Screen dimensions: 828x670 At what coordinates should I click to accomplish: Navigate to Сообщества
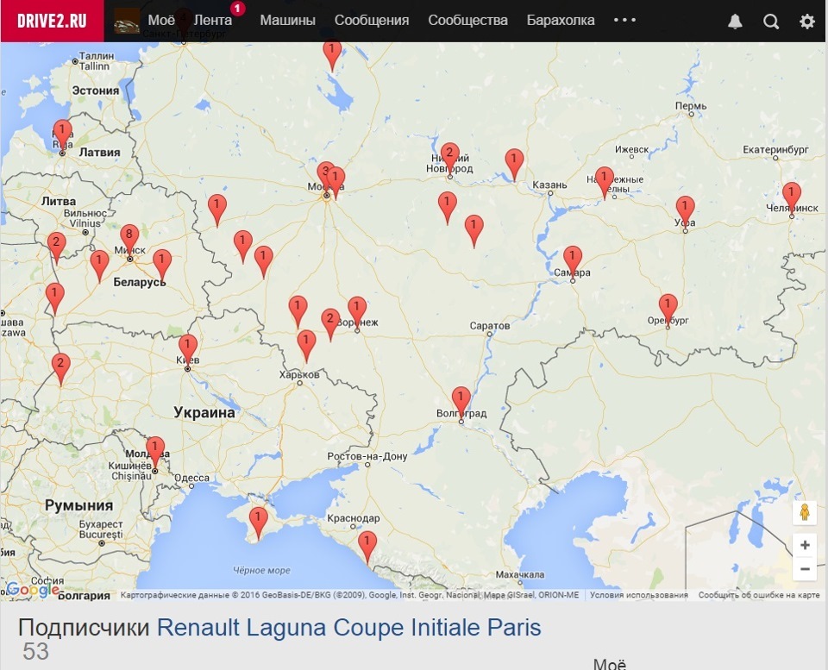(467, 20)
